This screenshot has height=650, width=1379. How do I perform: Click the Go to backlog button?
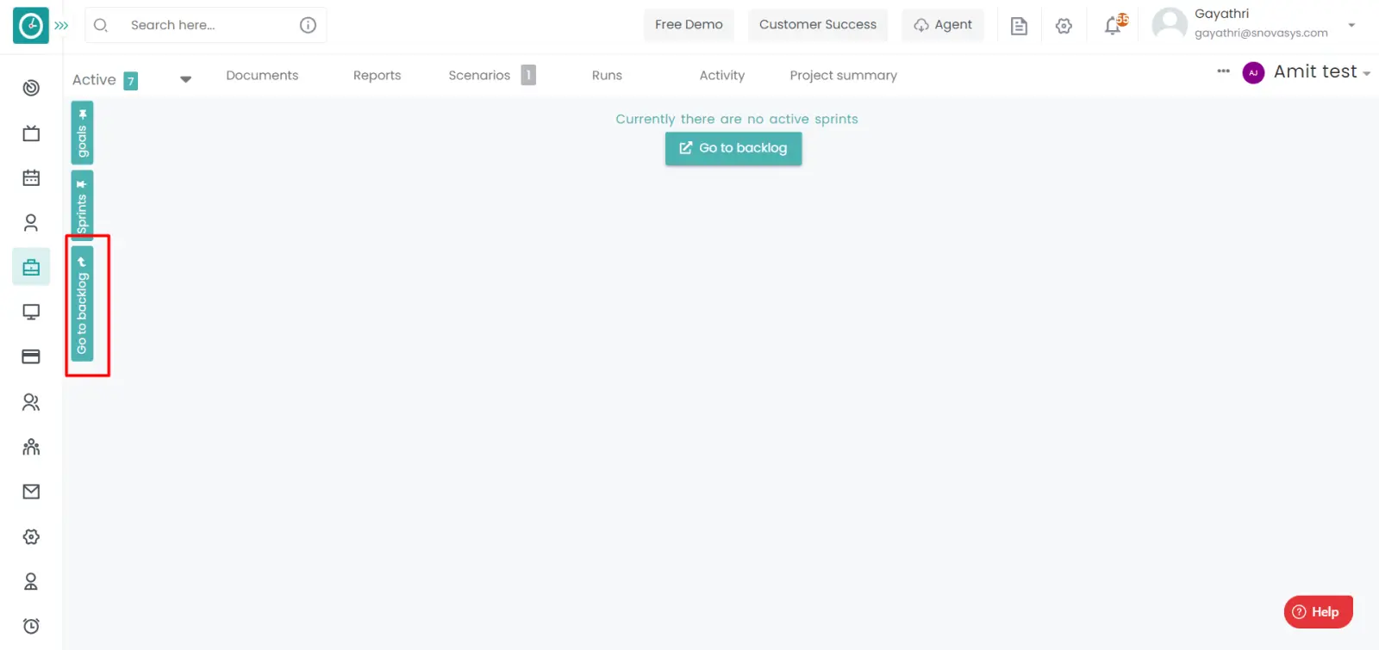click(733, 148)
